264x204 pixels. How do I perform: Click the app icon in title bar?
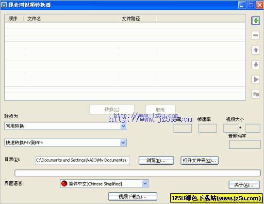pyautogui.click(x=4, y=5)
